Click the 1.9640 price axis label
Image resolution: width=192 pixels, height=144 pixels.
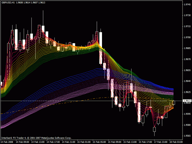tap(187, 81)
